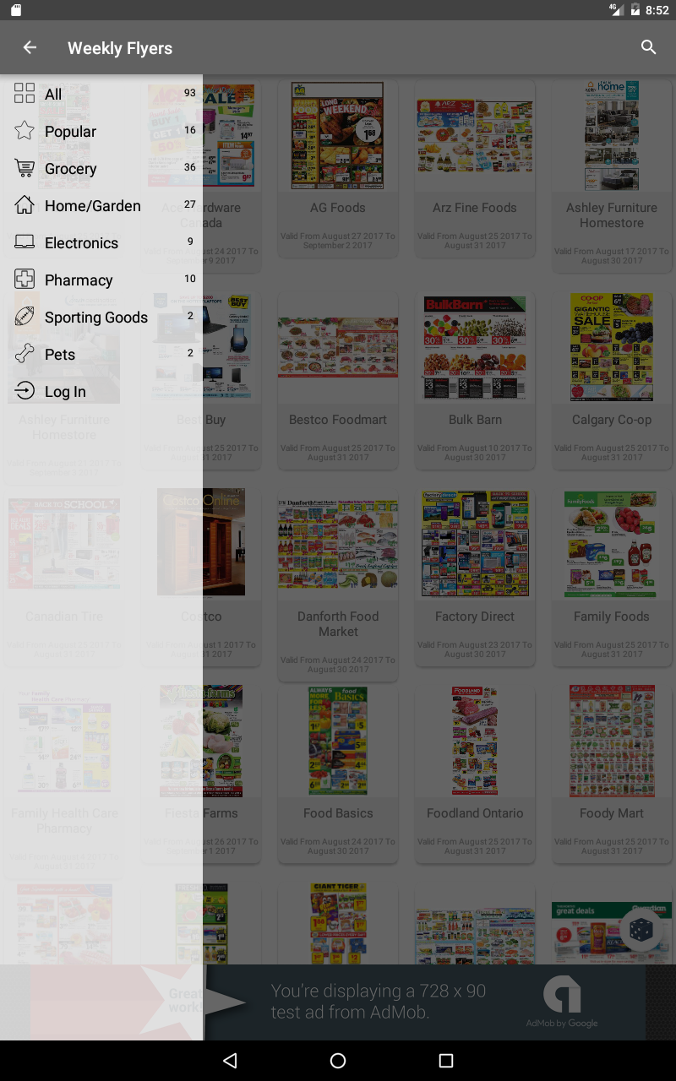
Task: Tap the floating dice action button
Action: click(x=641, y=929)
